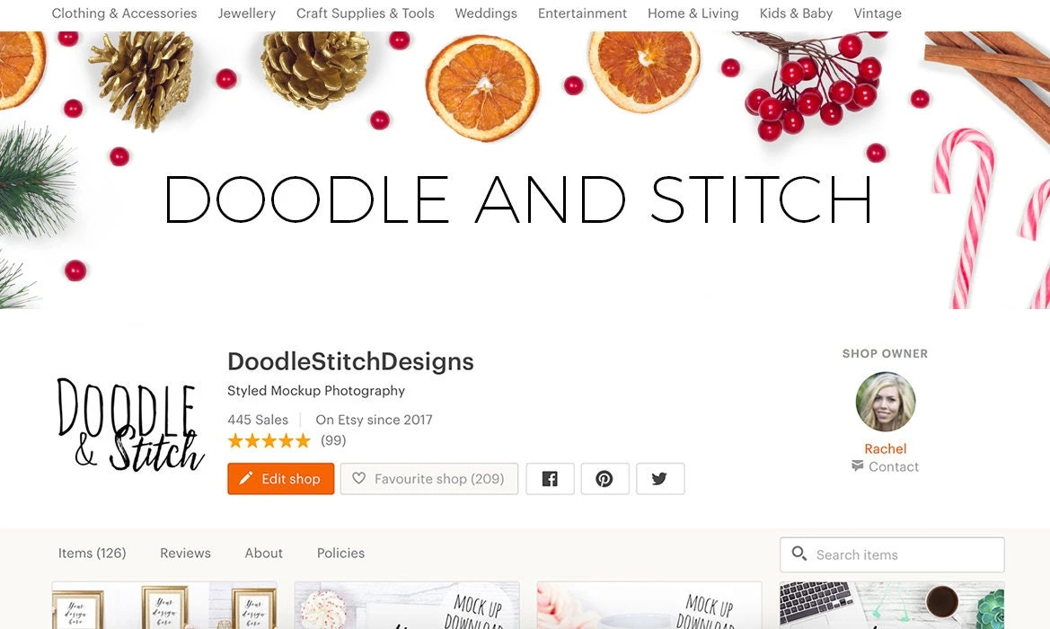The width and height of the screenshot is (1050, 629).
Task: Open the Jewellery category menu
Action: 246,13
